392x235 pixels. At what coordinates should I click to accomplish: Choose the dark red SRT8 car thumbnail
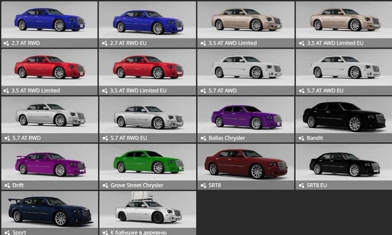[x=245, y=162]
